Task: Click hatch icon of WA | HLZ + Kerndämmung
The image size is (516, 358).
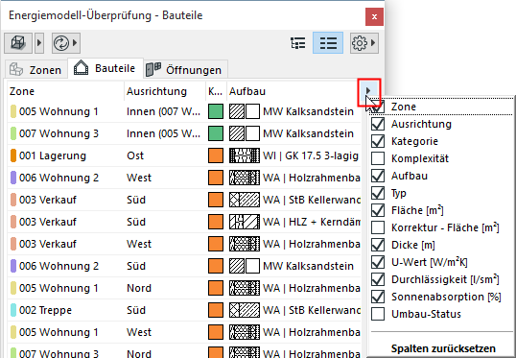Action: [245, 222]
